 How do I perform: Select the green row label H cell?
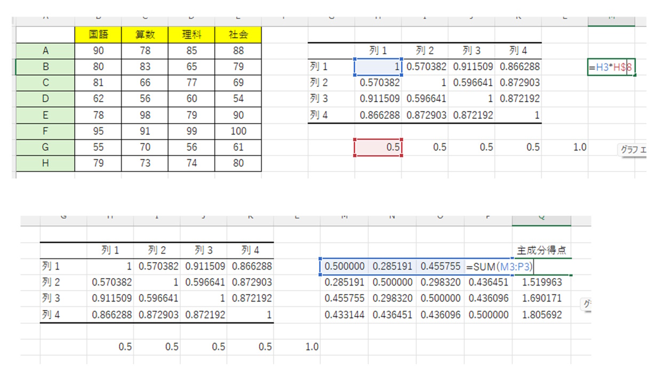pos(45,163)
